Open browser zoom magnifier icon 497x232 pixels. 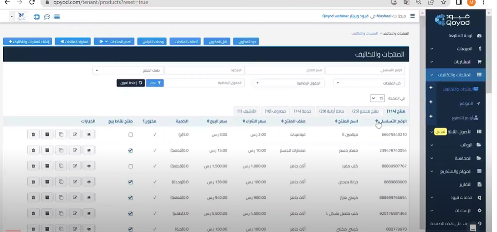point(419,2)
